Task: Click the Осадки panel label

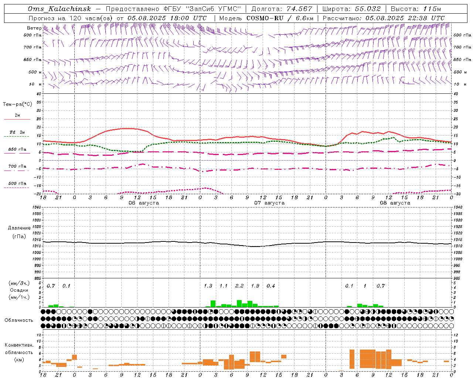Action: point(19,290)
